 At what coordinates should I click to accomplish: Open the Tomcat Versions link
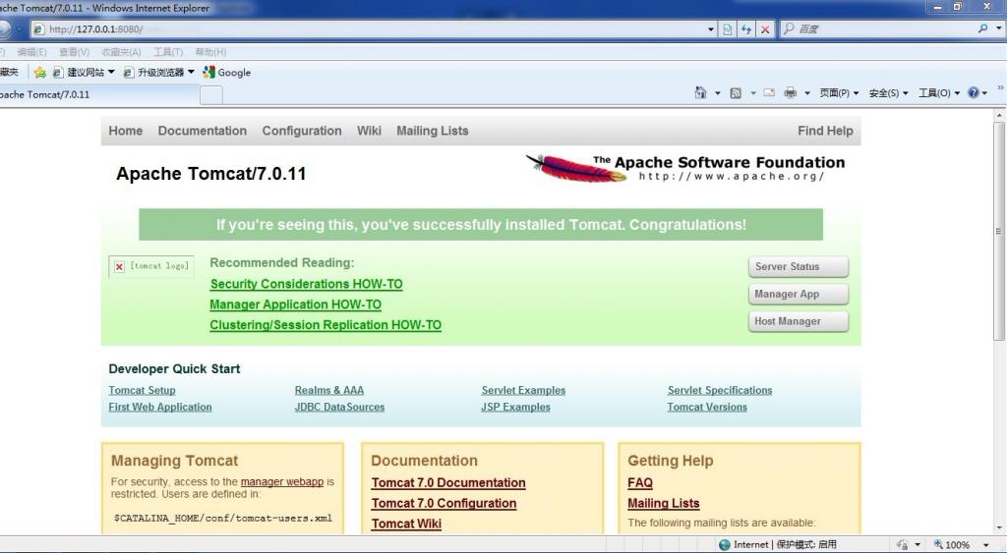(707, 407)
